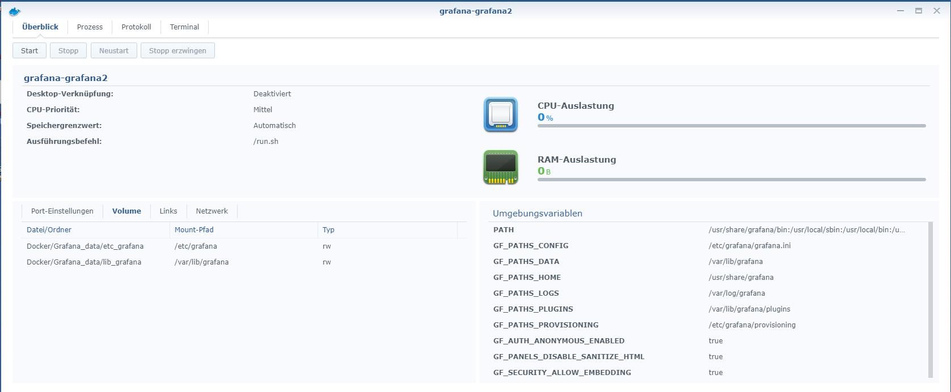The width and height of the screenshot is (951, 392).
Task: Click the /run.sh Ausführungsbefehl value
Action: click(x=266, y=141)
